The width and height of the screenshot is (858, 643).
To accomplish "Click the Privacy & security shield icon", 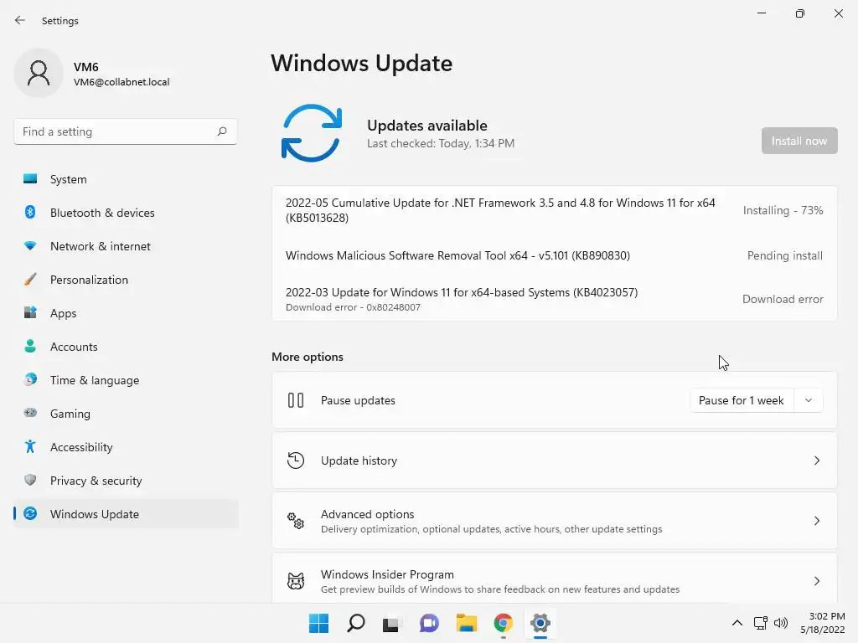I will tap(30, 480).
